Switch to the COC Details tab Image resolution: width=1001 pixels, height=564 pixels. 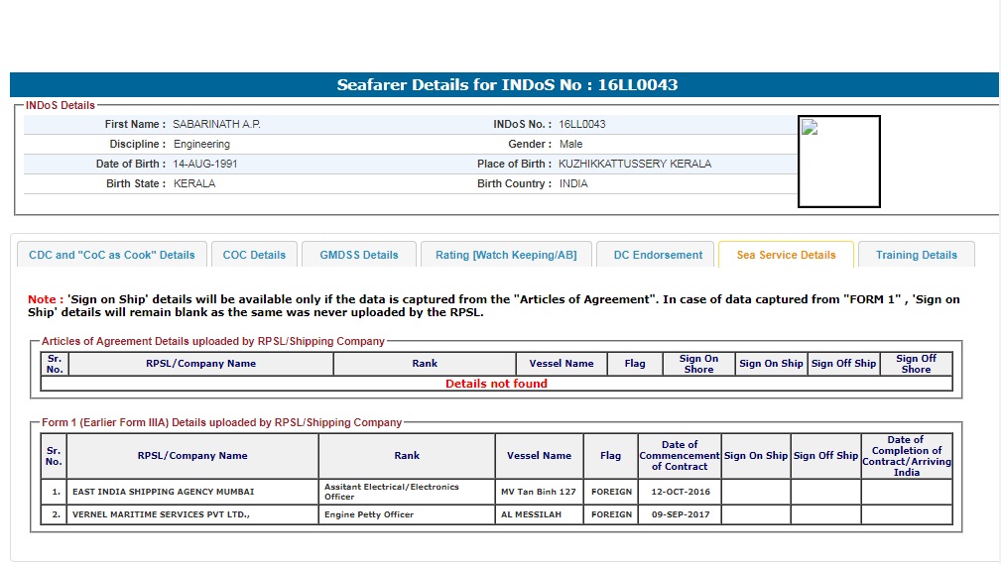click(x=254, y=255)
